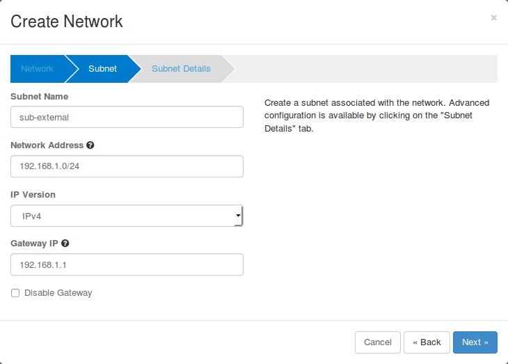Click the Gateway IP help question-mark icon
The height and width of the screenshot is (364, 508).
point(65,244)
